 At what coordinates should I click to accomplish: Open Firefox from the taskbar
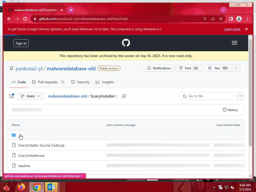[21, 187]
